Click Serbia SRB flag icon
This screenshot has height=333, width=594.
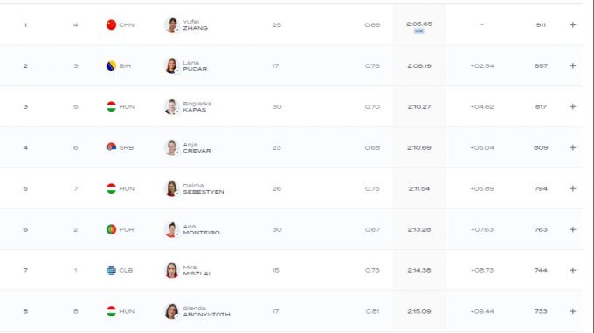coord(111,147)
